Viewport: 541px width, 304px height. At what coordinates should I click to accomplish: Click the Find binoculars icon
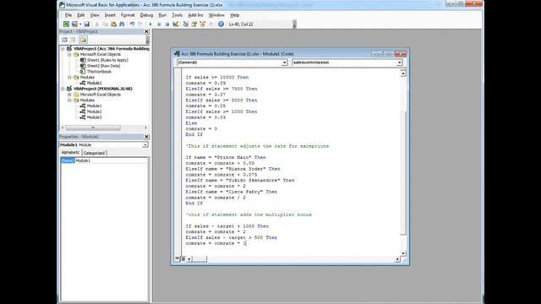point(122,24)
